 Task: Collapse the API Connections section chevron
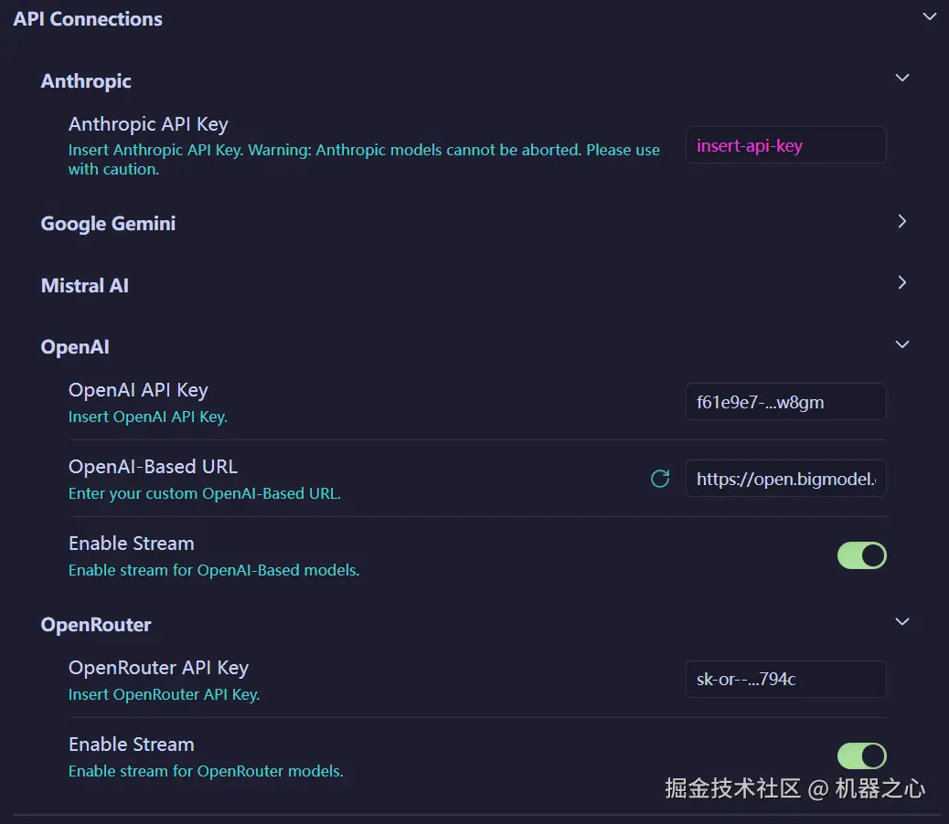pos(929,16)
